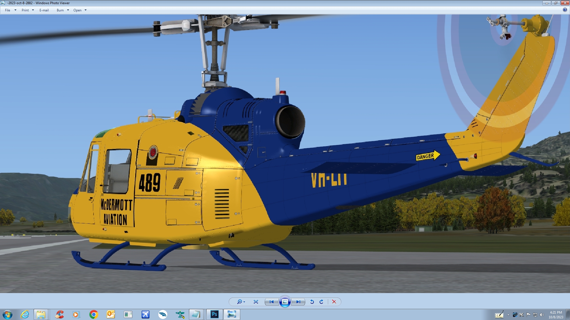Rotate the image clockwise
570x320 pixels.
click(x=321, y=302)
